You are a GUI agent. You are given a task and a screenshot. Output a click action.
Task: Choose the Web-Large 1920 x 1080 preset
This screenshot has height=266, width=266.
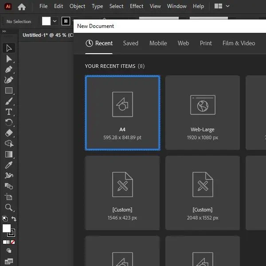[x=202, y=113]
